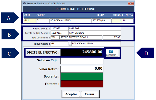156x100 pixels.
Task: Click the 'Valor Retiro :' label
Action: (x=49, y=69)
